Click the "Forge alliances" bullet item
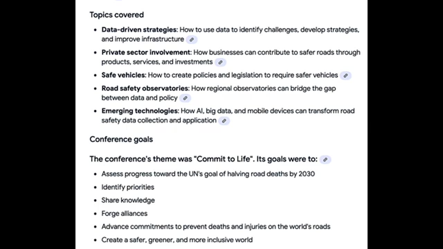This screenshot has height=249, width=443. tap(124, 213)
